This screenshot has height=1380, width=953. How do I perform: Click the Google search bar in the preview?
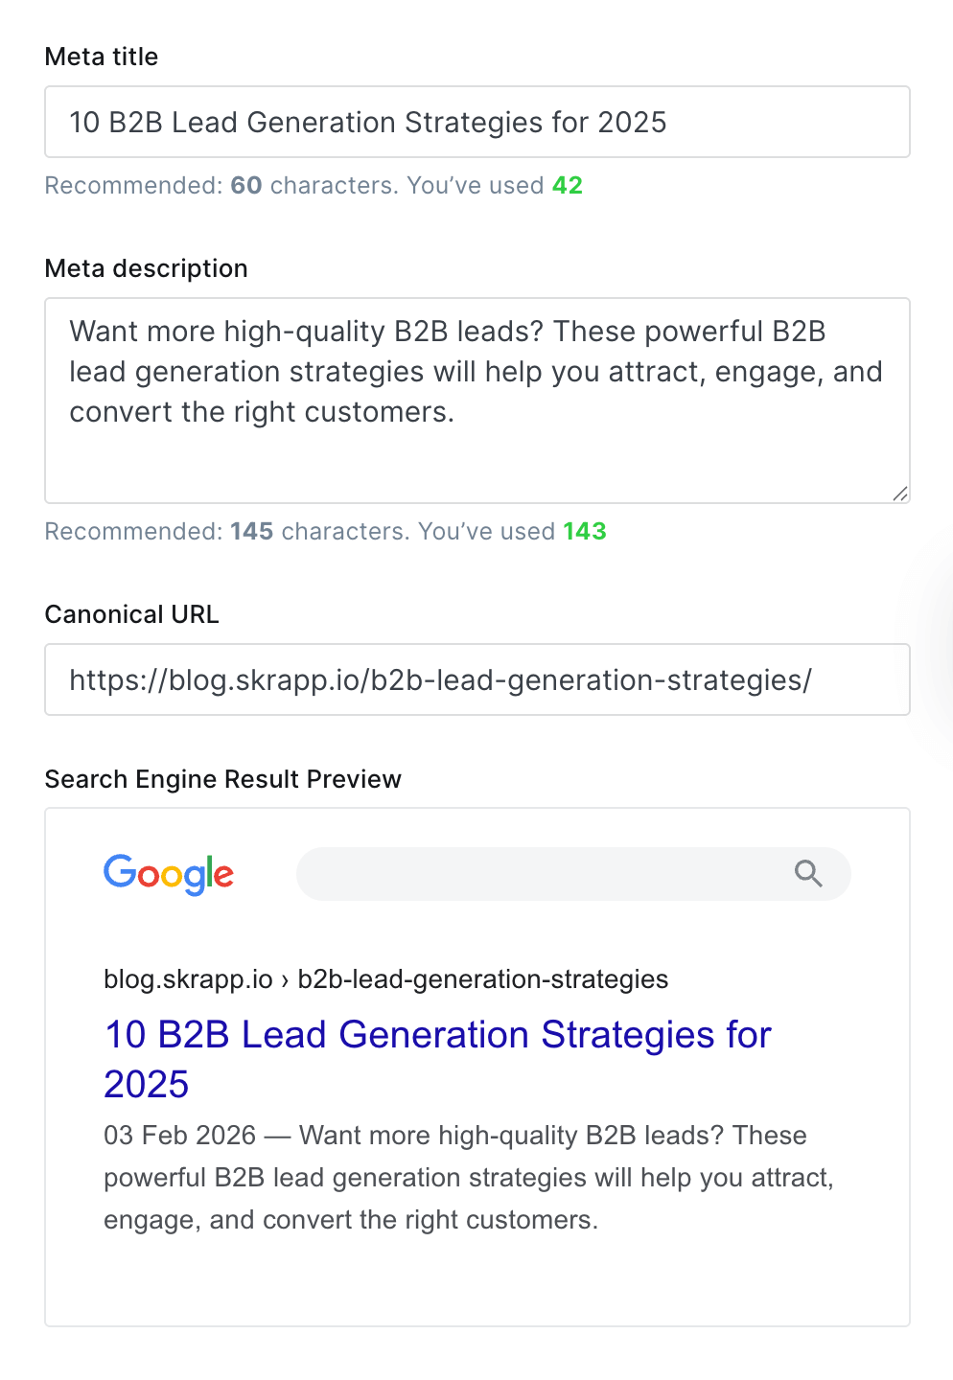(572, 873)
